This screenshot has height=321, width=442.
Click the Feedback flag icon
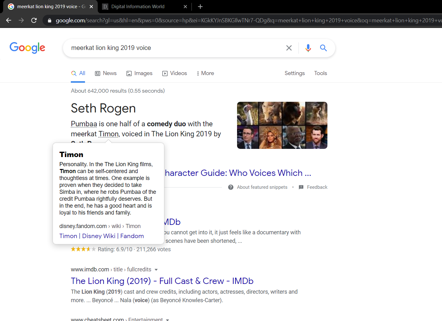(301, 187)
